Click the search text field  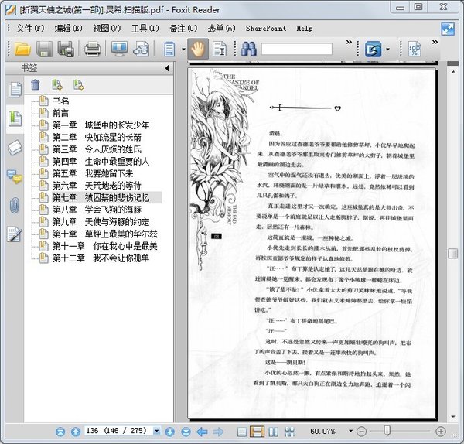coord(297,50)
